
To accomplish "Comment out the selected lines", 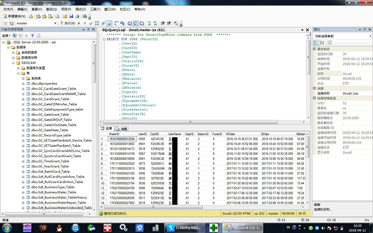I will [x=149, y=24].
